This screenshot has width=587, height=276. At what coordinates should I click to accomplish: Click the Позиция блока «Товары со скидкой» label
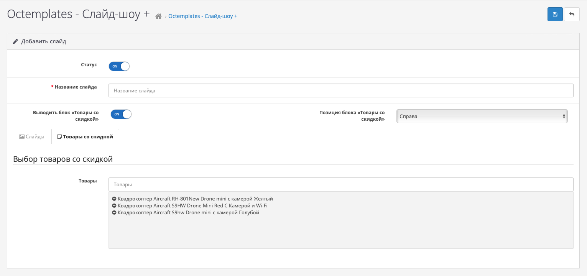pyautogui.click(x=352, y=116)
